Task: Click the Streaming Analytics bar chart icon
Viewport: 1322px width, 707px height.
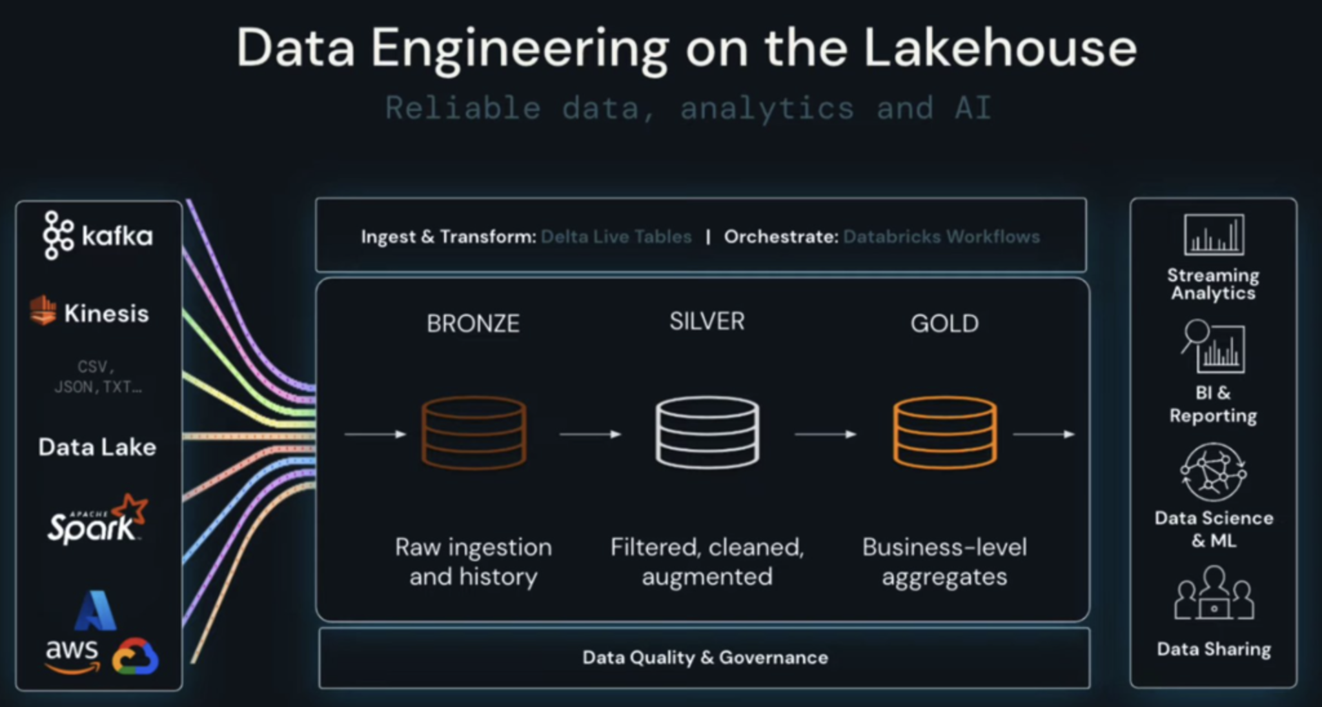Action: (x=1214, y=235)
